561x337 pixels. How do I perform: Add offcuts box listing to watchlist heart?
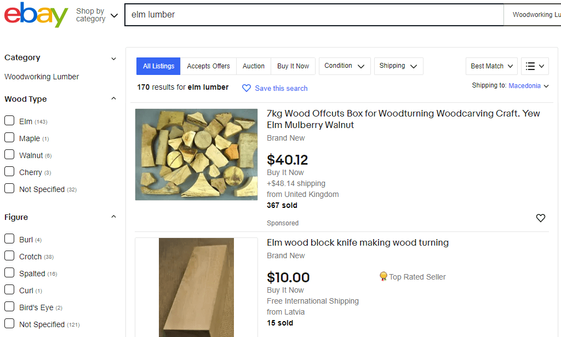[540, 218]
